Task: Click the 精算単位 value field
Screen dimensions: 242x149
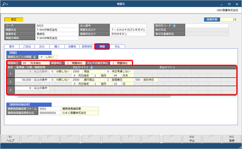Action: [x=67, y=63]
